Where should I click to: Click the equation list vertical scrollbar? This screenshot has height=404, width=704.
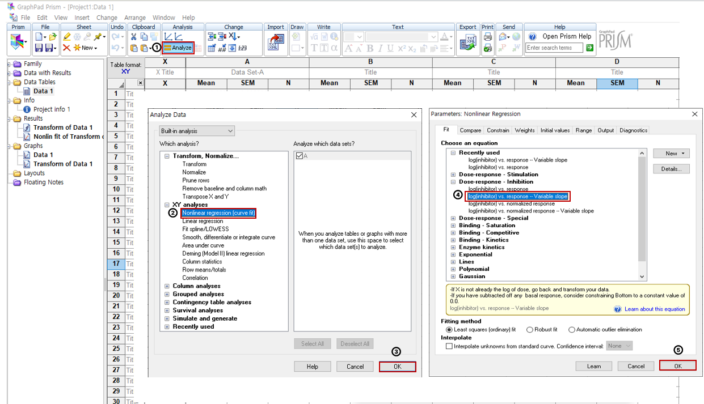[x=642, y=215]
